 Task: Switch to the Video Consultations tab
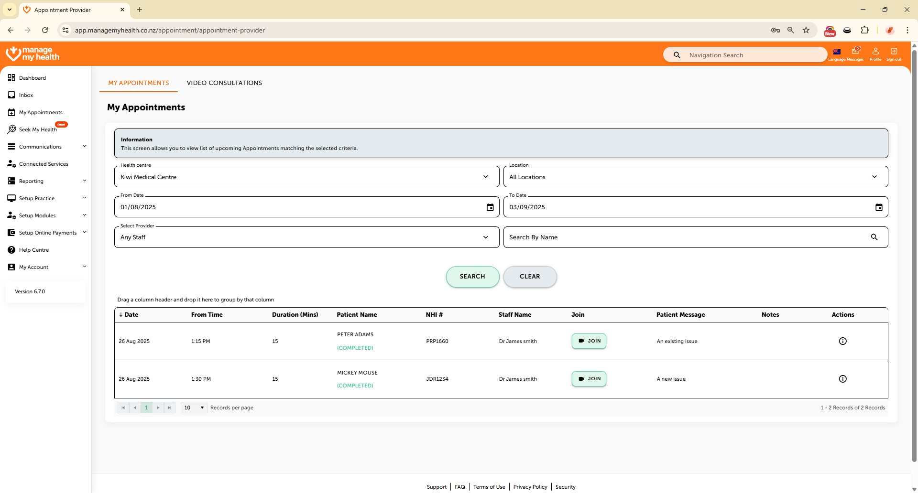(x=224, y=83)
